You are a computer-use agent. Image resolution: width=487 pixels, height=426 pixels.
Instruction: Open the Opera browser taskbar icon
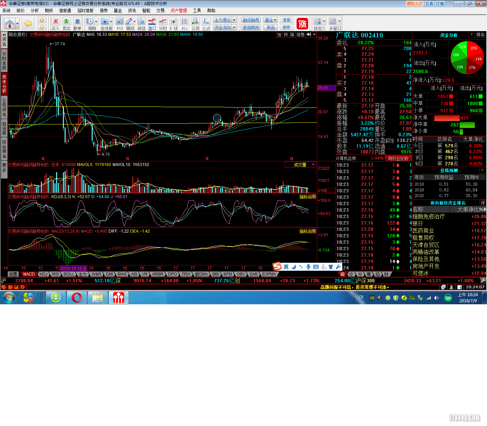[x=76, y=298]
